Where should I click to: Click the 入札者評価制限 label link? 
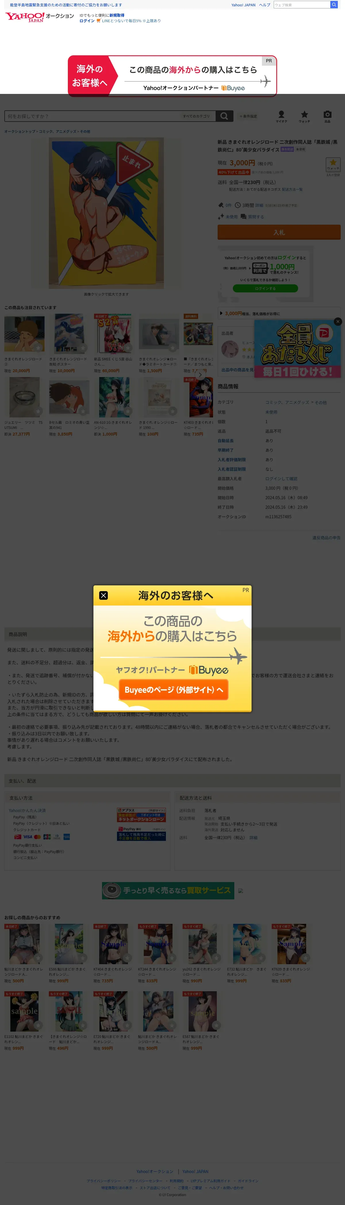click(231, 459)
